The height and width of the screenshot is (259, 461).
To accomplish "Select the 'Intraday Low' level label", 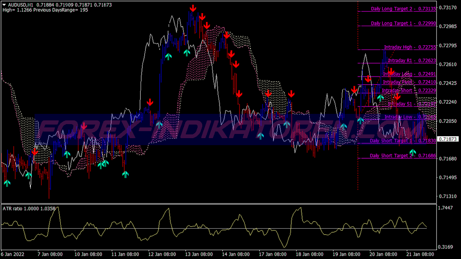I will tap(411, 117).
